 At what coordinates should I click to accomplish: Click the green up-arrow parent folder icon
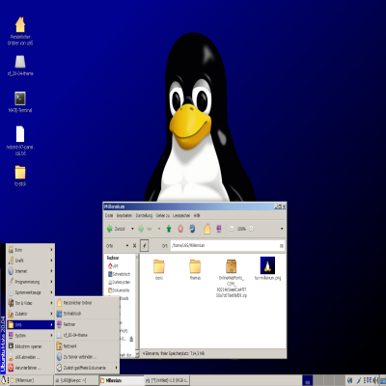[x=169, y=229]
